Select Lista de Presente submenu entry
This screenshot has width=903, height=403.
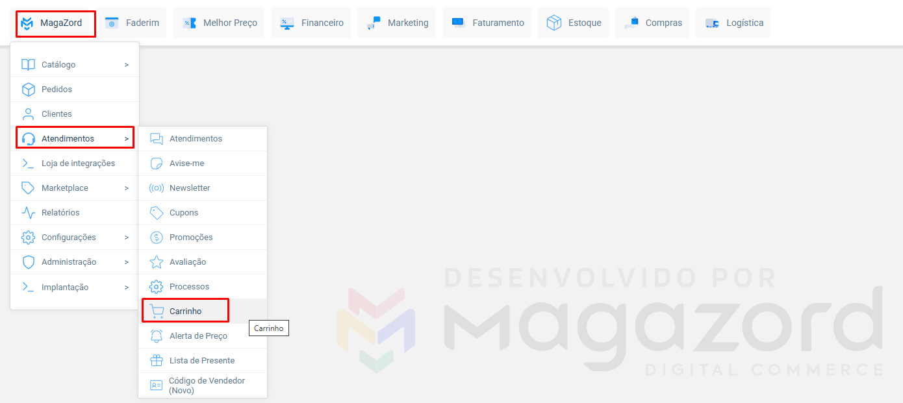point(203,361)
